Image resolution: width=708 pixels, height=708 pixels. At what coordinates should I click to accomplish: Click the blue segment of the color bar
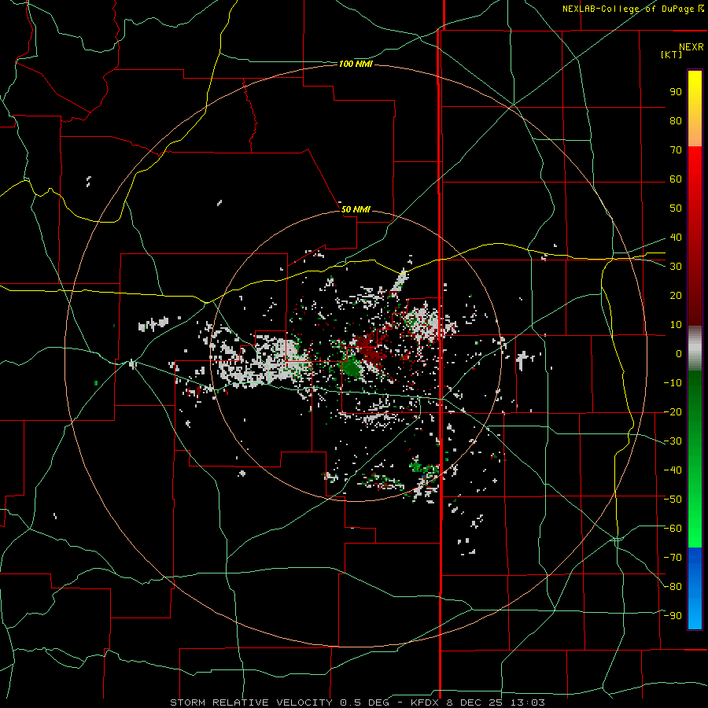(x=695, y=588)
